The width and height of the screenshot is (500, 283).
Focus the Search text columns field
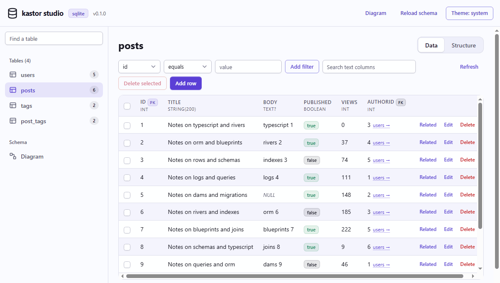[369, 67]
